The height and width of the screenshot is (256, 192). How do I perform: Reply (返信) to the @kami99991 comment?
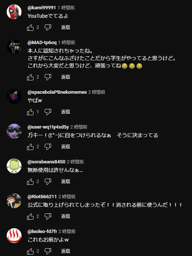(x=66, y=27)
